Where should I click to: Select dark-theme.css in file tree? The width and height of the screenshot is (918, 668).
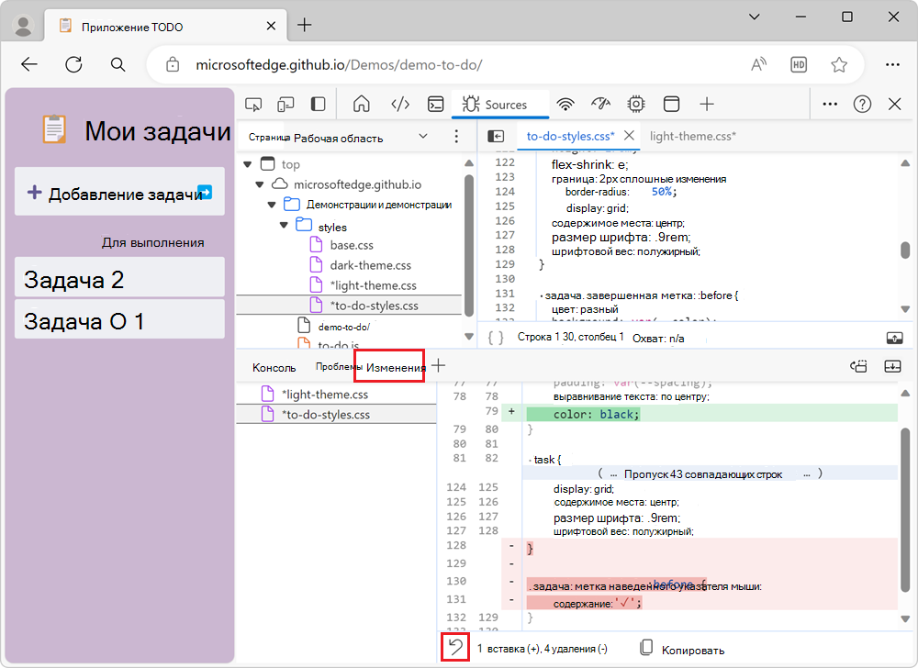click(371, 265)
